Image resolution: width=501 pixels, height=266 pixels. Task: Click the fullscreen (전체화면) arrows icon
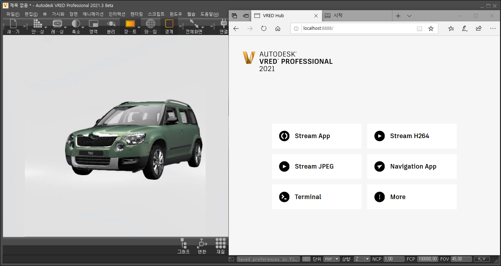pos(194,24)
